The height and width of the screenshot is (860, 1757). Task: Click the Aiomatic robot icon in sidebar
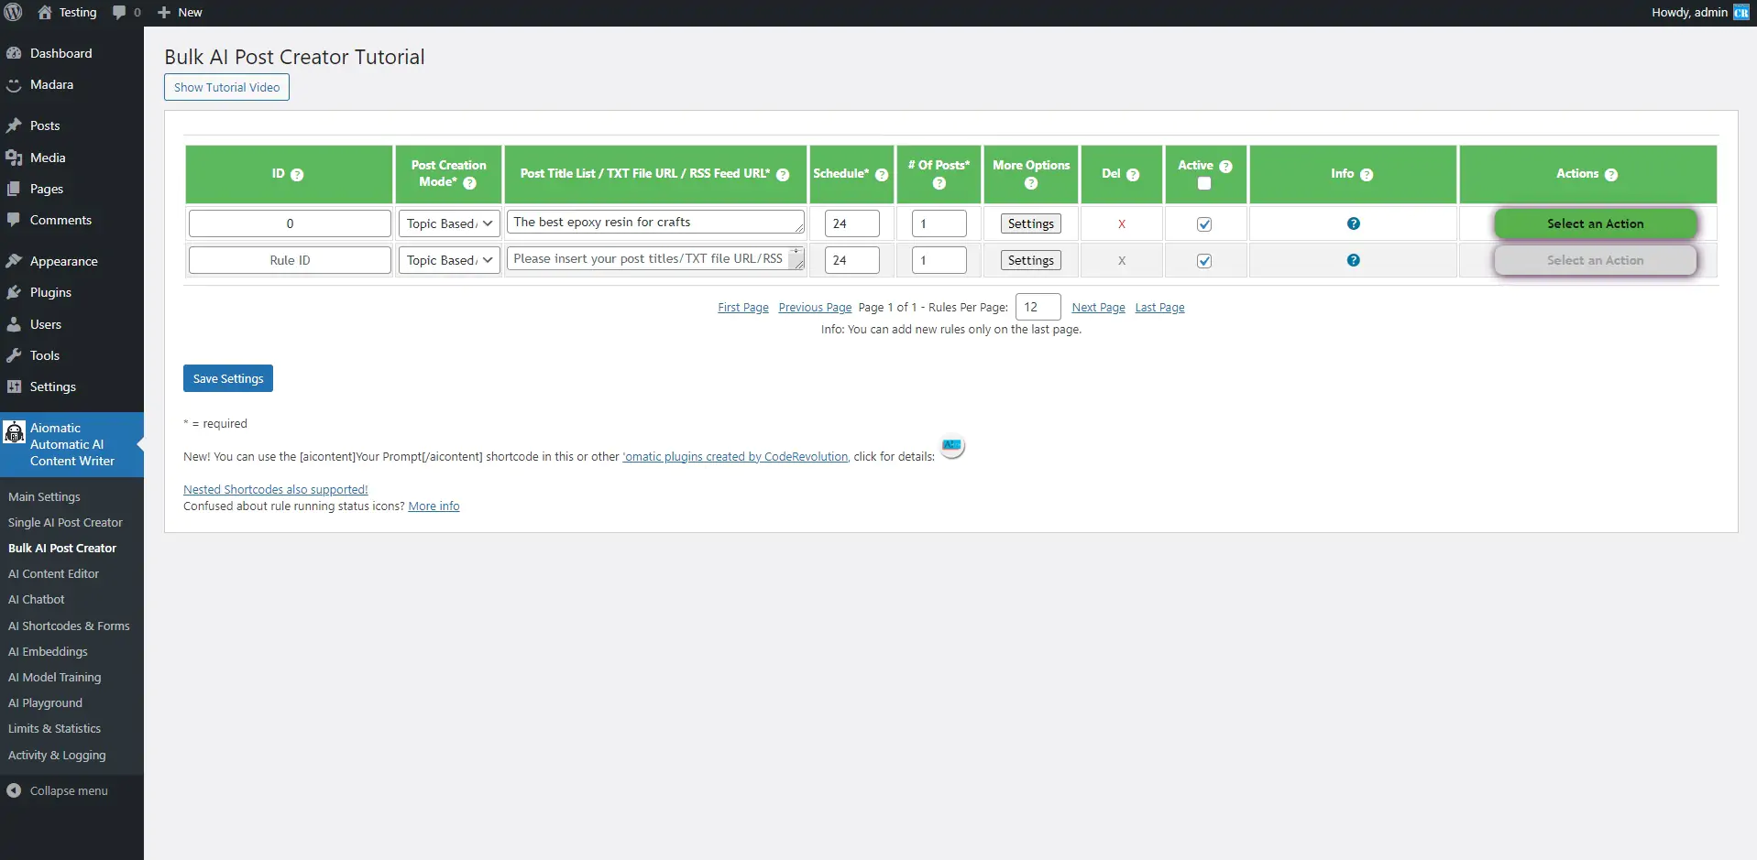point(15,431)
